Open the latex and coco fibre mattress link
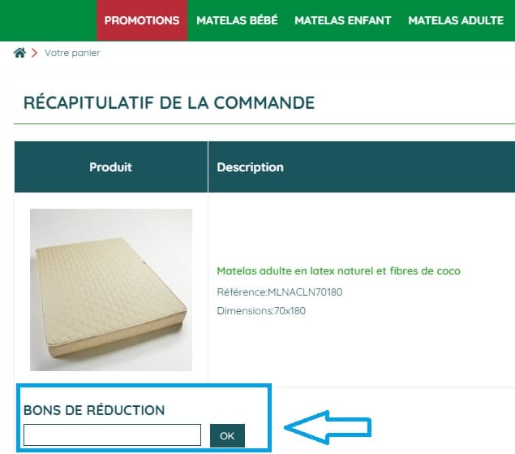This screenshot has width=515, height=454. [339, 270]
